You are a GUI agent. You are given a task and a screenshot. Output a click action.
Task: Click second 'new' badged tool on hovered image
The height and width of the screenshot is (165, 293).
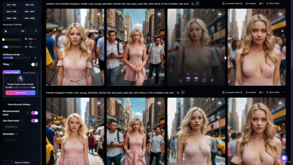click(x=196, y=79)
